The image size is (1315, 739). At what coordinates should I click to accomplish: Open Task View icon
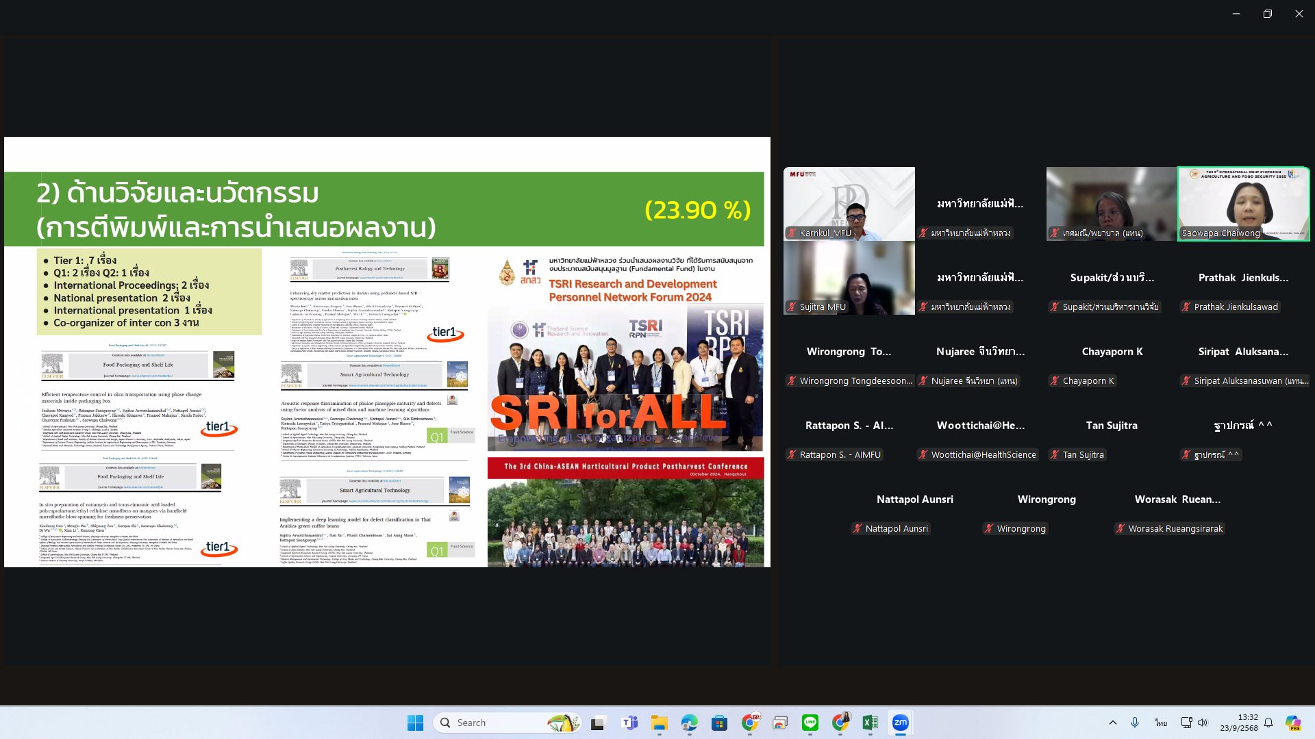pos(599,723)
